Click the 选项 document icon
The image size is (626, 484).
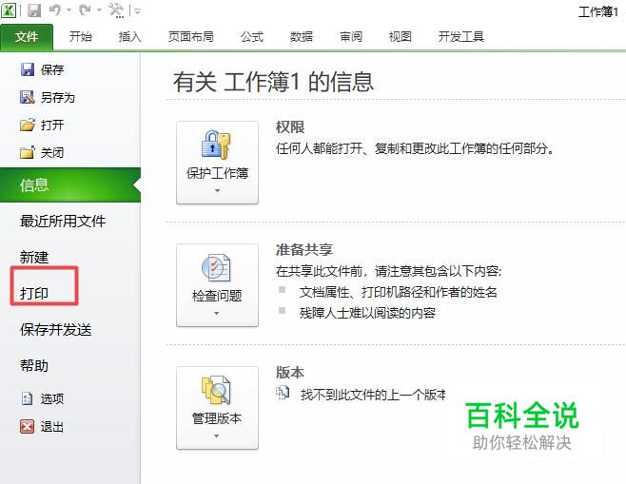pos(28,398)
